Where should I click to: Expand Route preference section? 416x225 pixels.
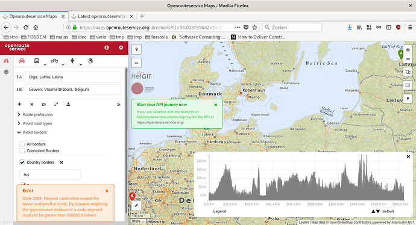point(35,115)
